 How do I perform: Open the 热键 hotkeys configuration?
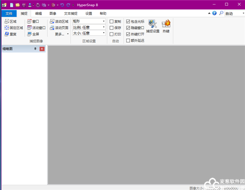[x=166, y=26]
